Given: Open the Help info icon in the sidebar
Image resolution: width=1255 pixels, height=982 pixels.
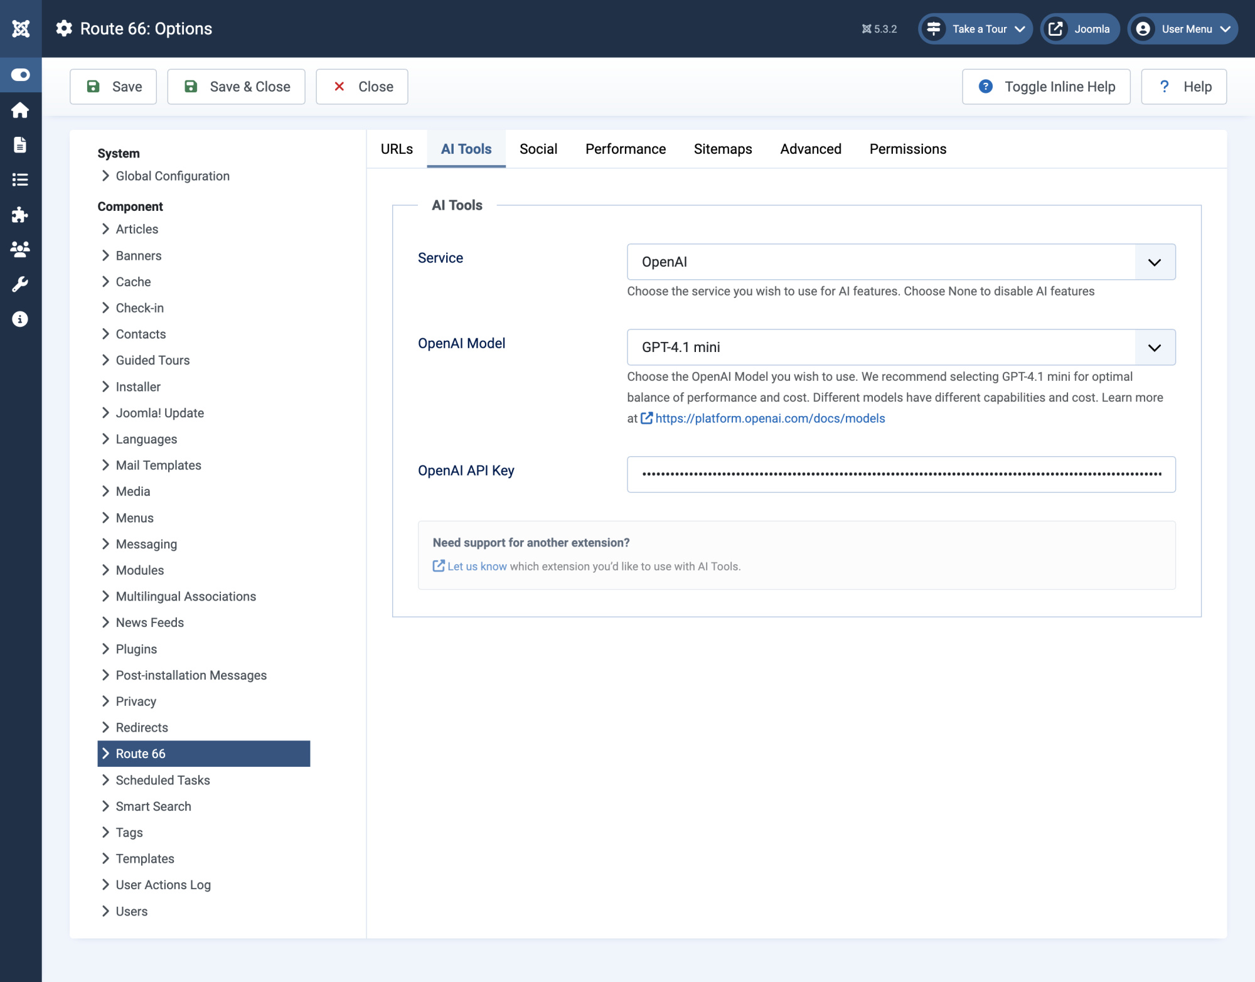Looking at the screenshot, I should pyautogui.click(x=20, y=319).
